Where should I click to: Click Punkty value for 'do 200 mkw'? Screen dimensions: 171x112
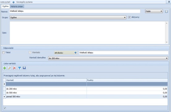(127, 89)
